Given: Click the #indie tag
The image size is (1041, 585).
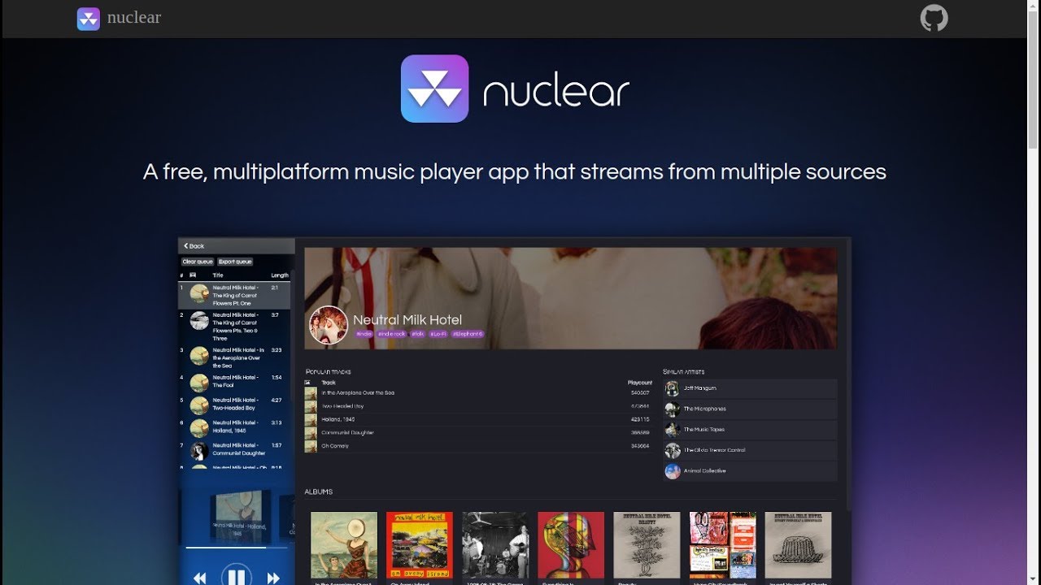Looking at the screenshot, I should (364, 334).
